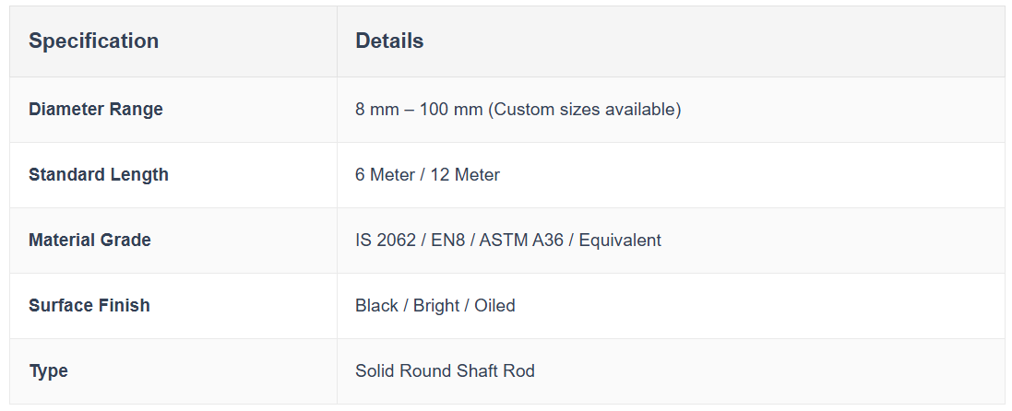1012x411 pixels.
Task: Click the "EN8" grade text
Action: (x=450, y=241)
